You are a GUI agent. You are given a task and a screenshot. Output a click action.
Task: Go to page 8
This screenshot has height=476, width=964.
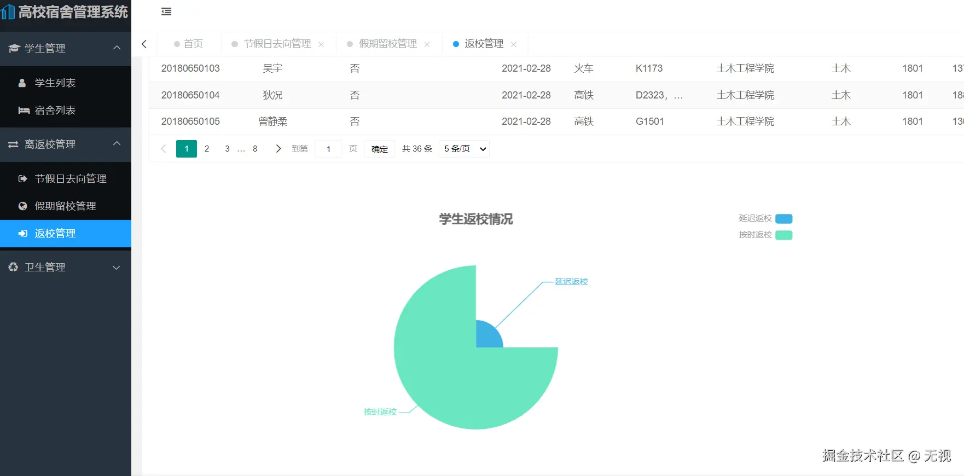tap(255, 149)
